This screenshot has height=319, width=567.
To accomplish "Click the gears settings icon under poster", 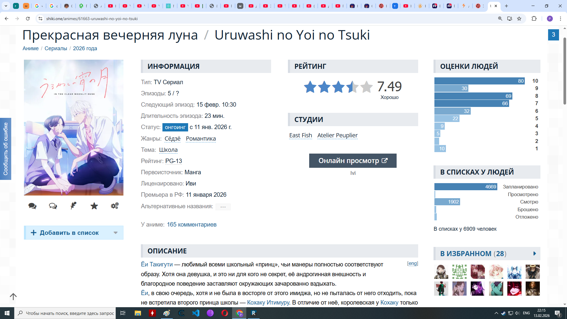I will [115, 206].
